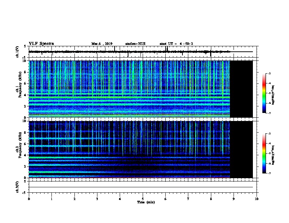
Task: Click the ch.2 spectrogram color bar
Action: pyautogui.click(x=264, y=153)
